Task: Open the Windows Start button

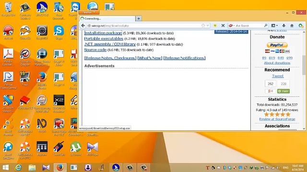Action: coord(5,168)
